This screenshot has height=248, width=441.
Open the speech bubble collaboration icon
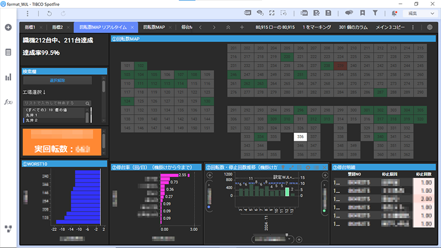(348, 12)
